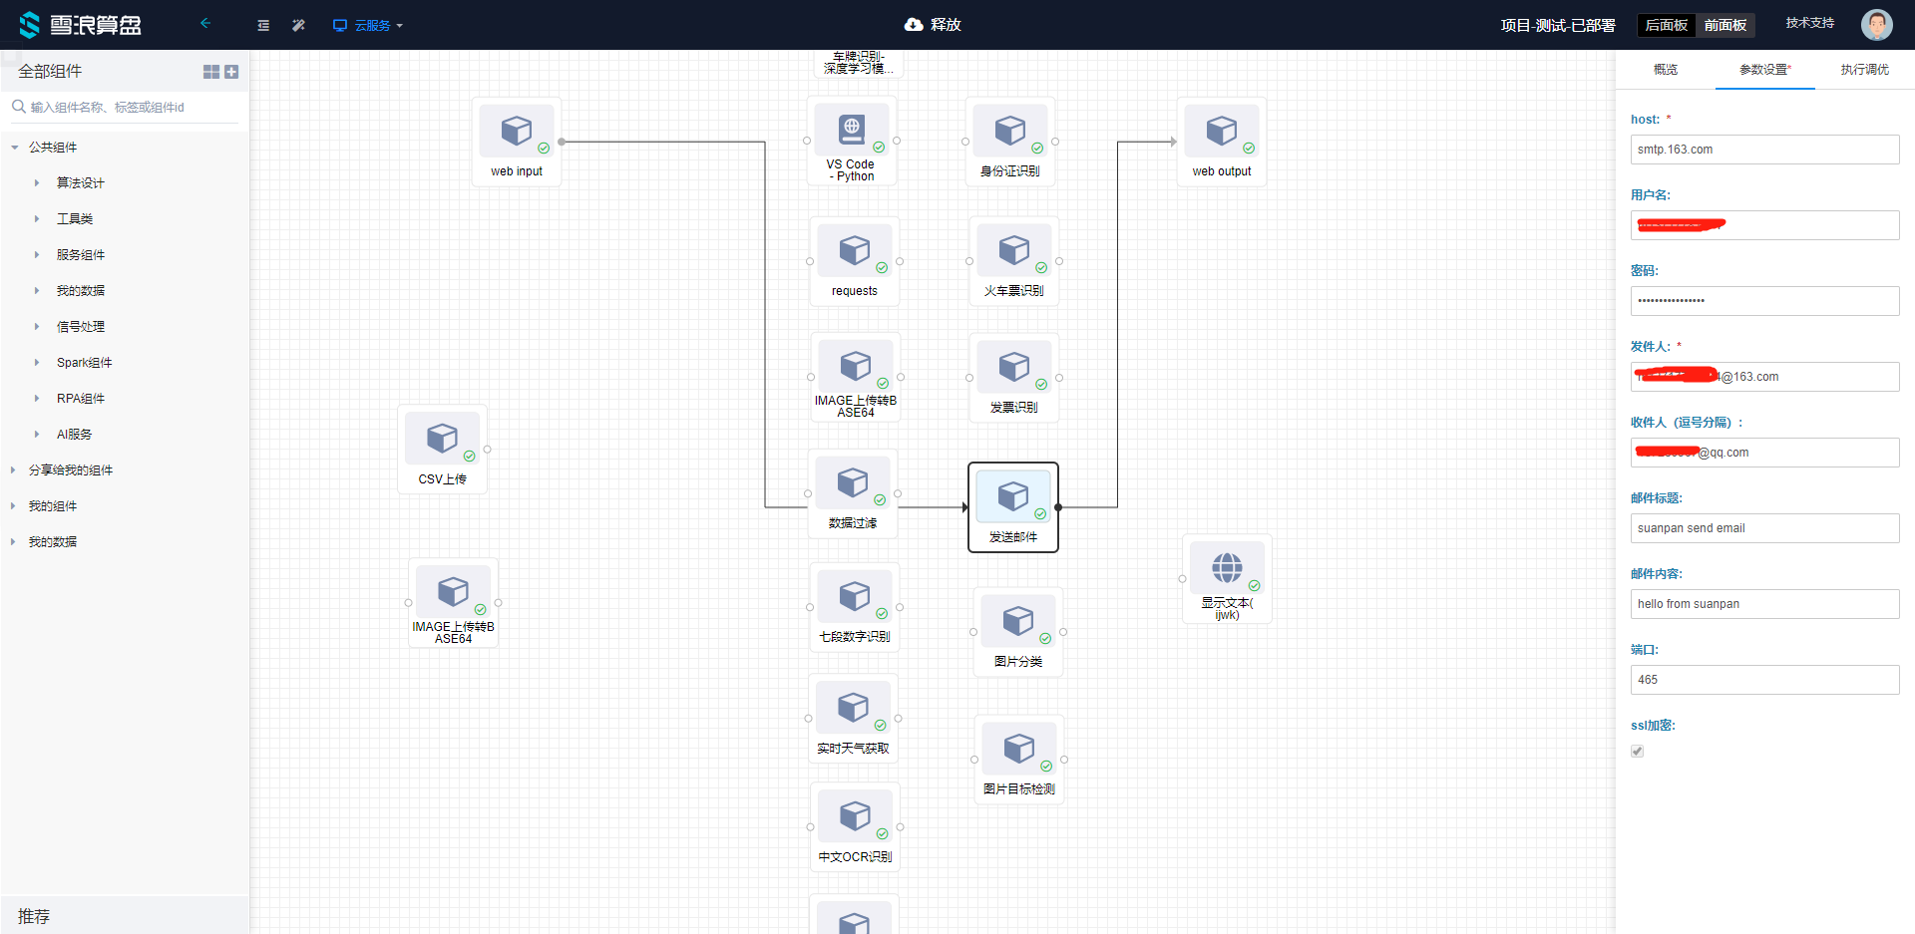Viewport: 1915px width, 934px height.
Task: Switch the component list to grid view
Action: point(211,72)
